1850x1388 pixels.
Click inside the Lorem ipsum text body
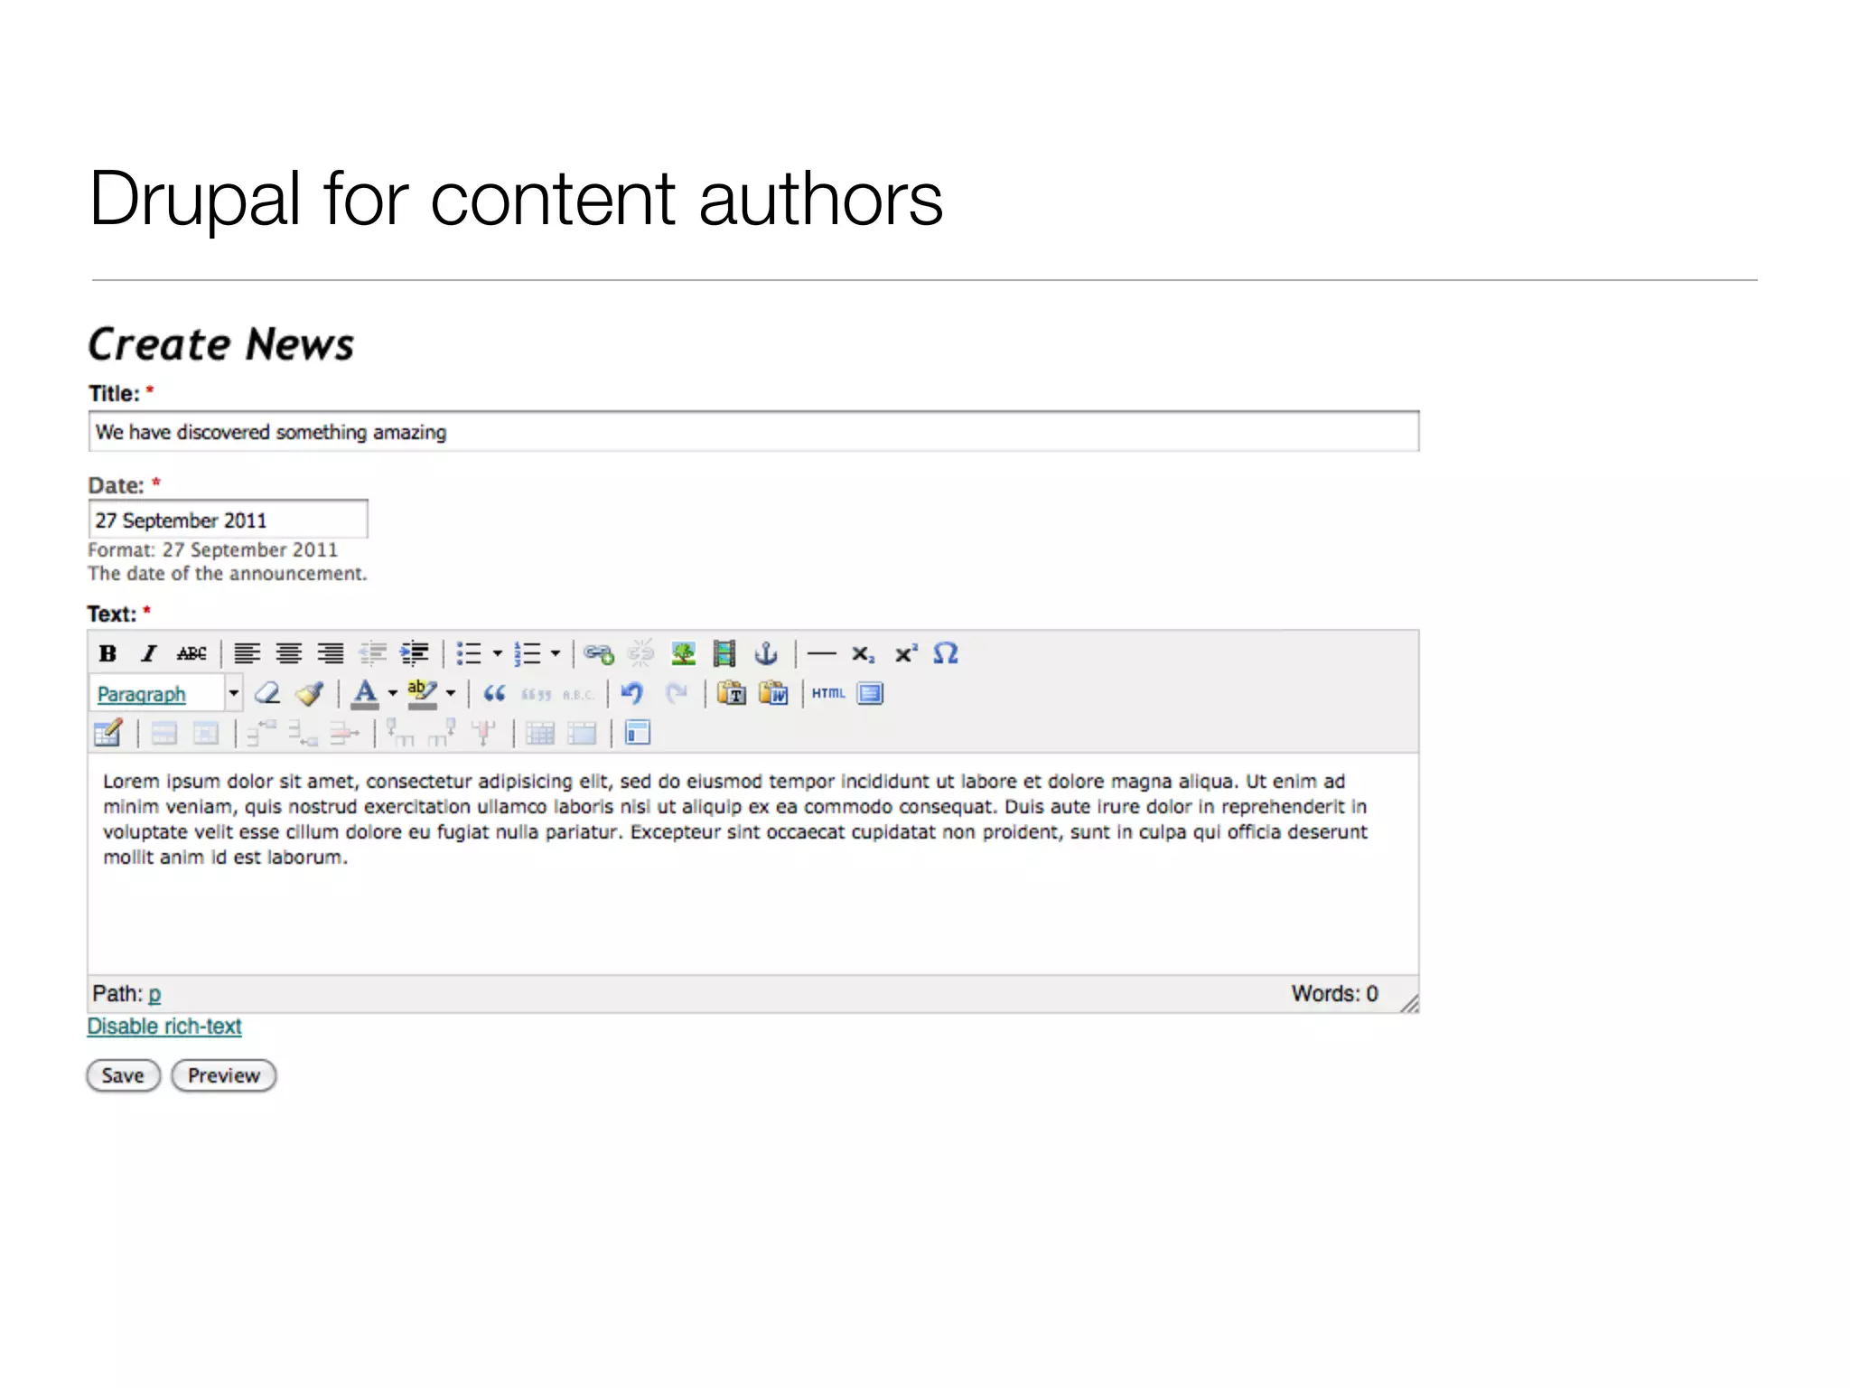[734, 819]
